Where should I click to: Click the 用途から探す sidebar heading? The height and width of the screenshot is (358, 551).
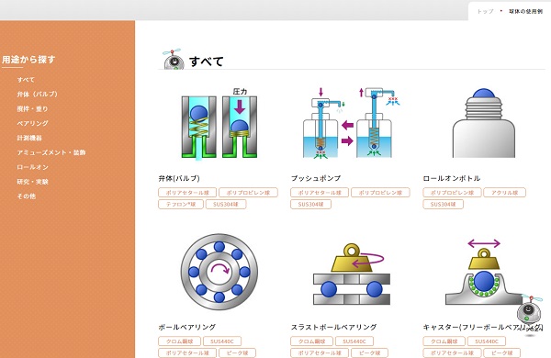(x=28, y=60)
